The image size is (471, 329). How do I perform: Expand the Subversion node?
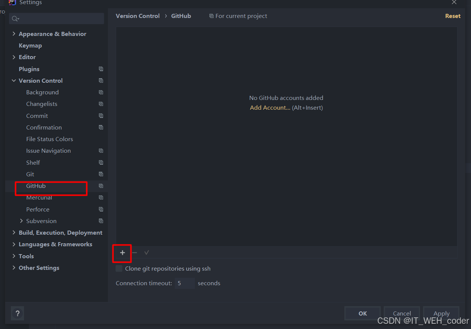click(21, 221)
